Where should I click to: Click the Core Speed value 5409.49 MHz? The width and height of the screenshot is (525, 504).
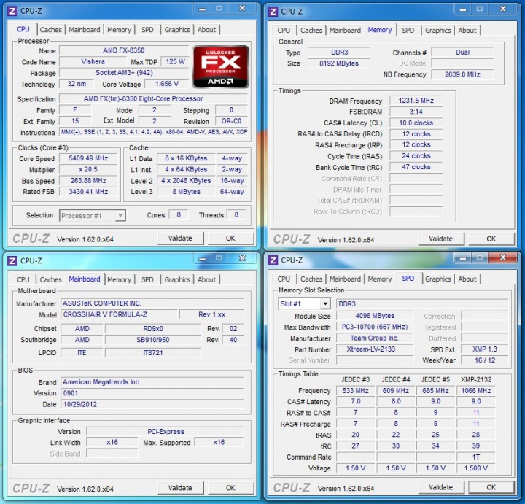88,158
